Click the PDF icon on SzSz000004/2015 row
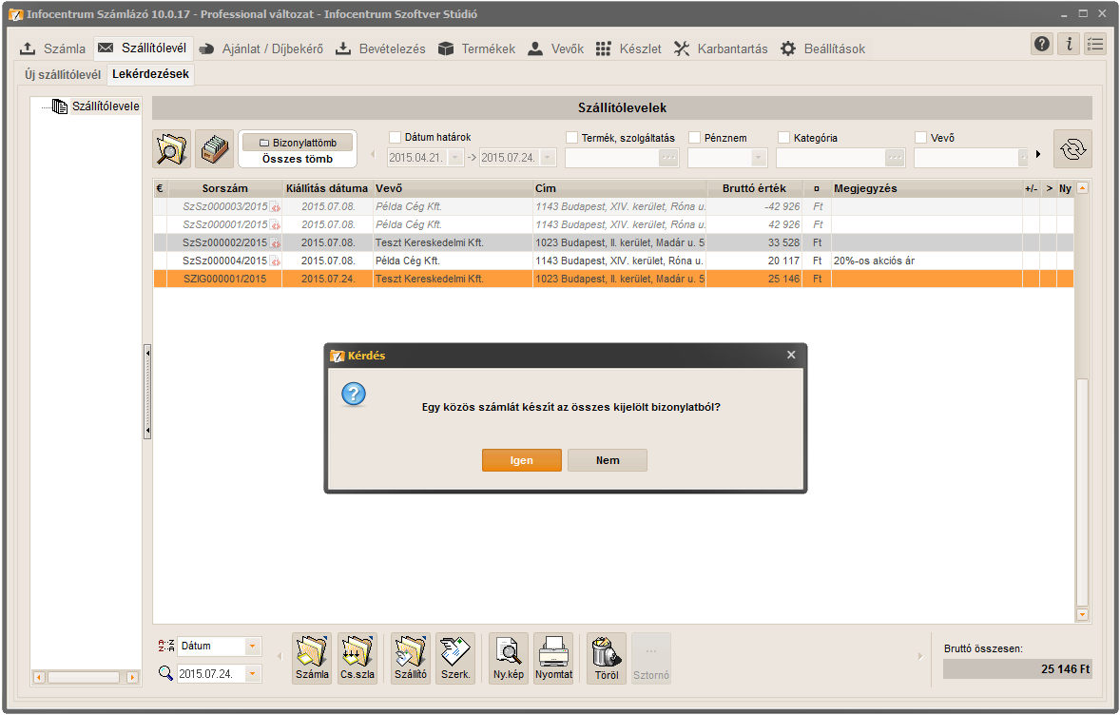1120x715 pixels. pos(275,261)
